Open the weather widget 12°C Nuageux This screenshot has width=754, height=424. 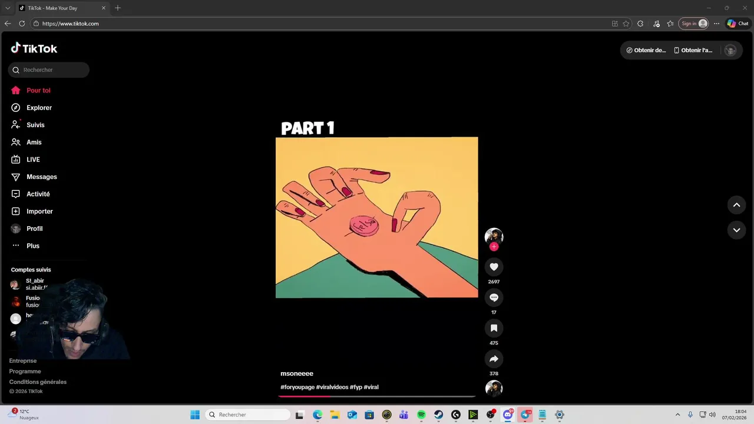pyautogui.click(x=24, y=415)
